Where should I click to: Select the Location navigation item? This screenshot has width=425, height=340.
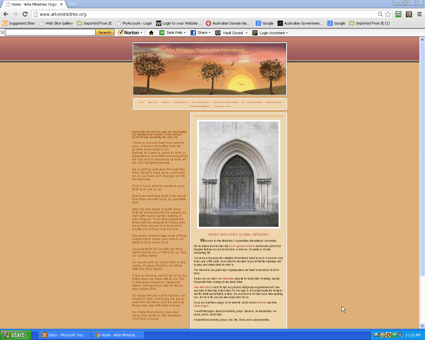pyautogui.click(x=165, y=102)
